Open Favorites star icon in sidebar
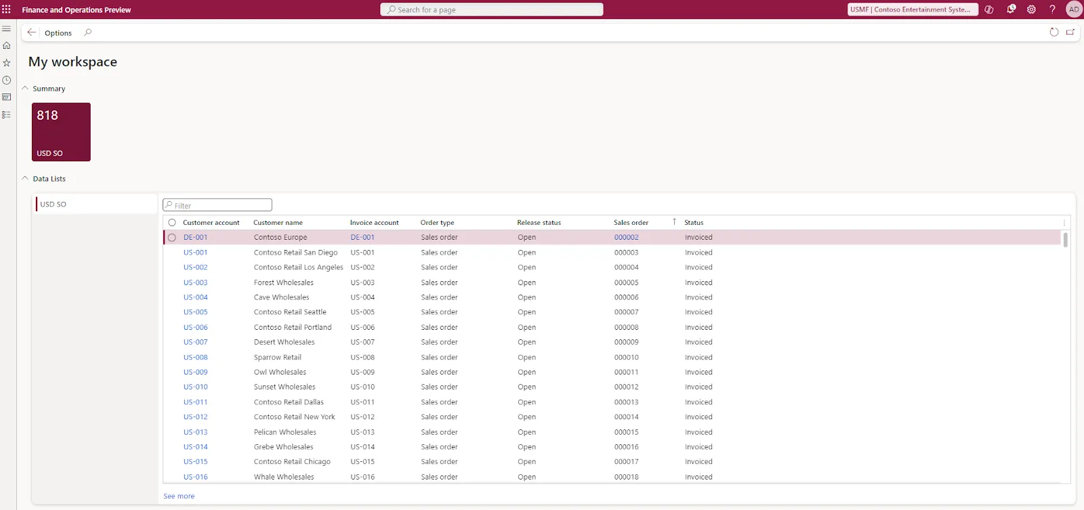 (7, 63)
